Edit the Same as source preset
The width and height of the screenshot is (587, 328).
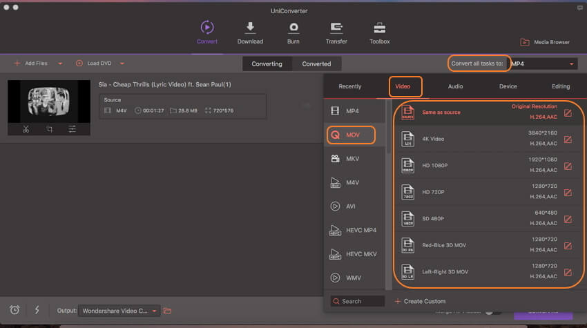(568, 113)
